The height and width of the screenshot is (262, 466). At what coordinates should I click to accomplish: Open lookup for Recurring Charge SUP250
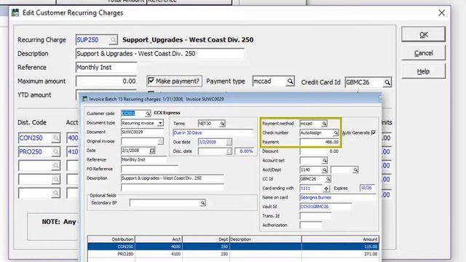tap(114, 40)
